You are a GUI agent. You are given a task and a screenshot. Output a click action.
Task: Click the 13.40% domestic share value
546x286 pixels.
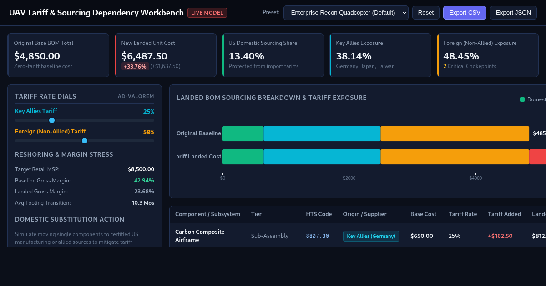pyautogui.click(x=246, y=56)
